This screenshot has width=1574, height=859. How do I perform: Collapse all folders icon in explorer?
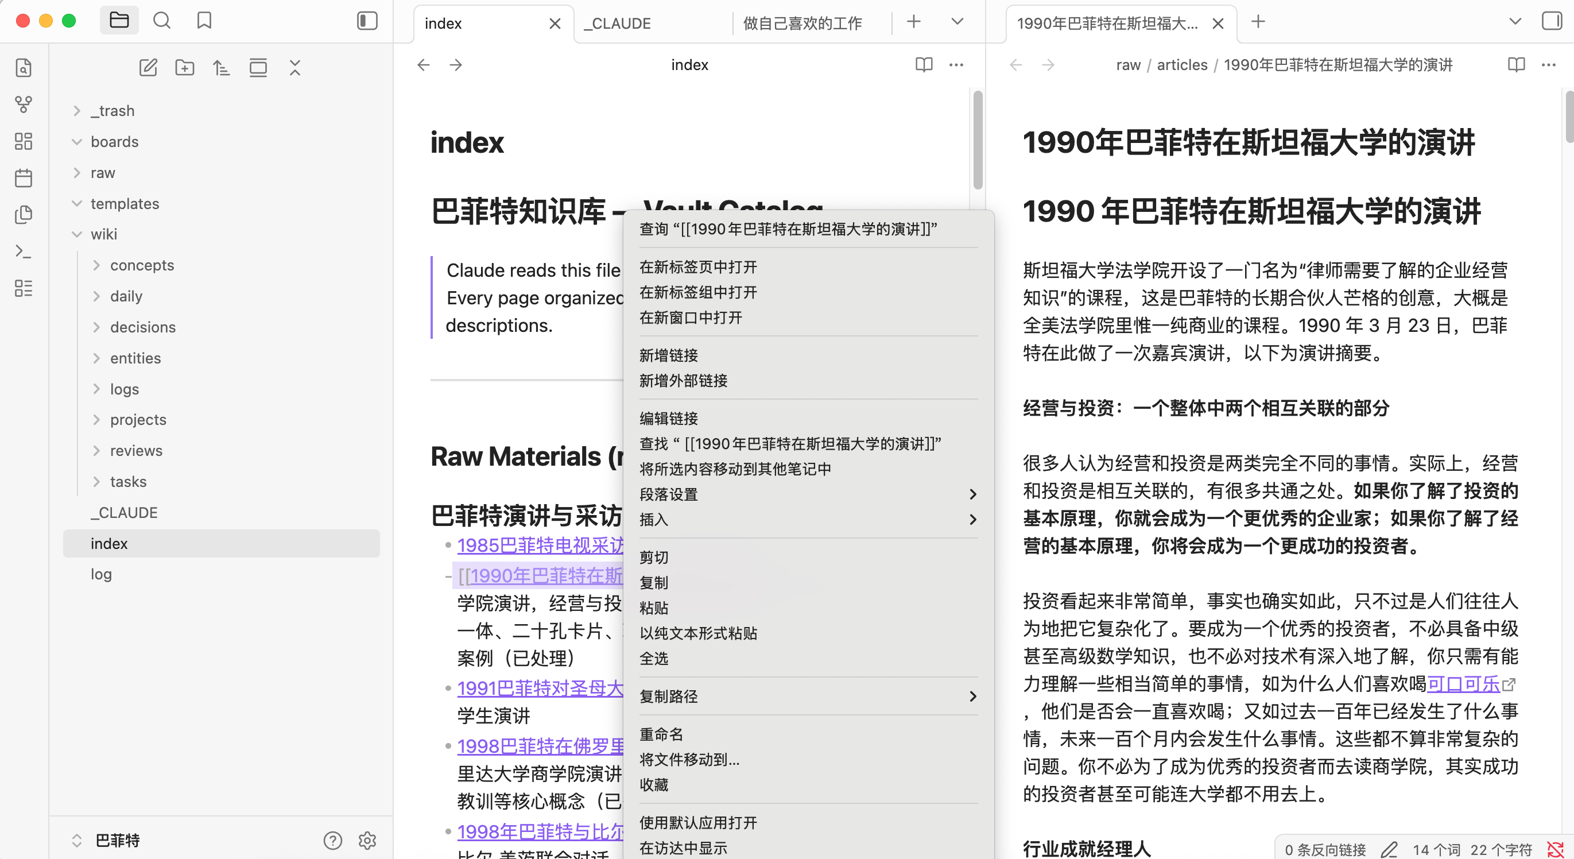pos(295,68)
